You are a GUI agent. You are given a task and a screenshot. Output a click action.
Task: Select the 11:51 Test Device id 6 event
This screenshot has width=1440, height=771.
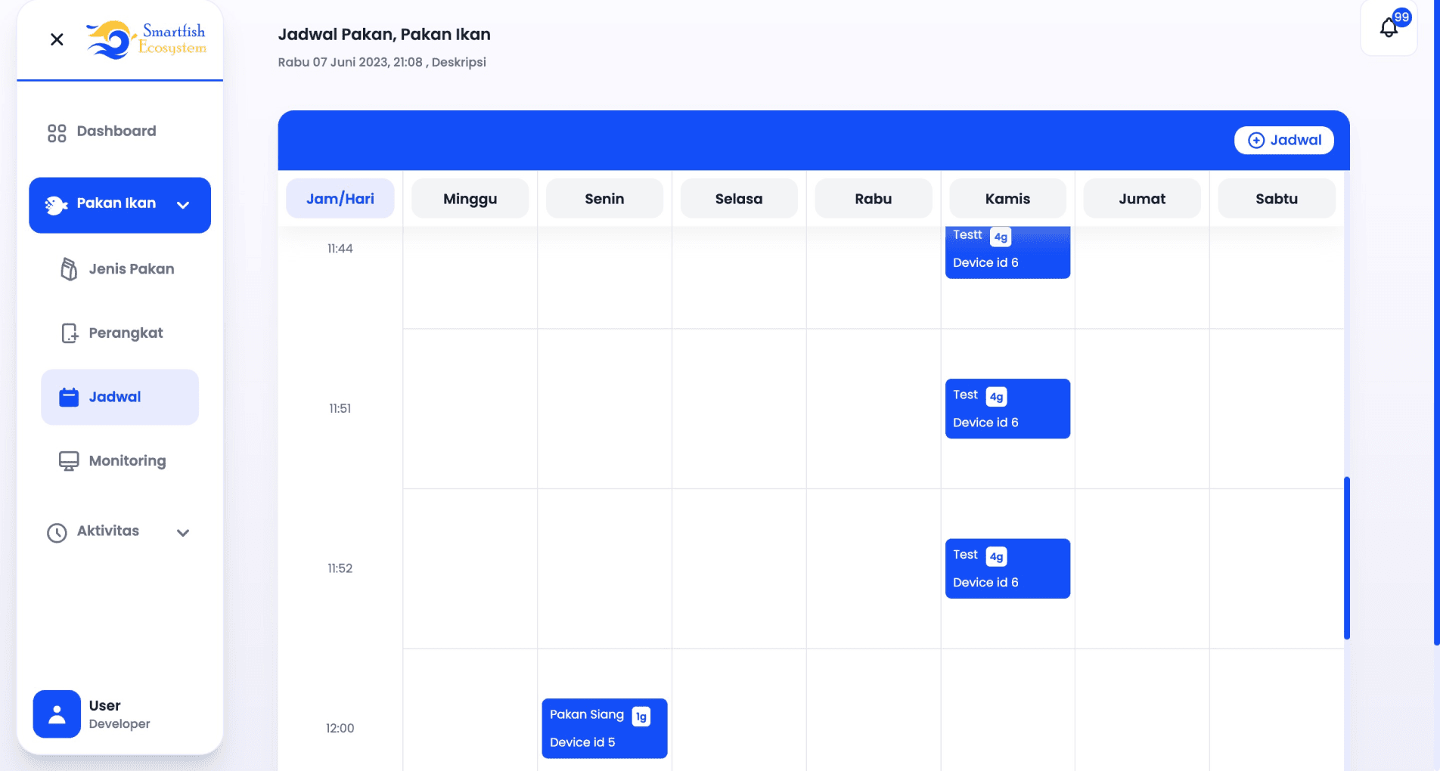1007,408
